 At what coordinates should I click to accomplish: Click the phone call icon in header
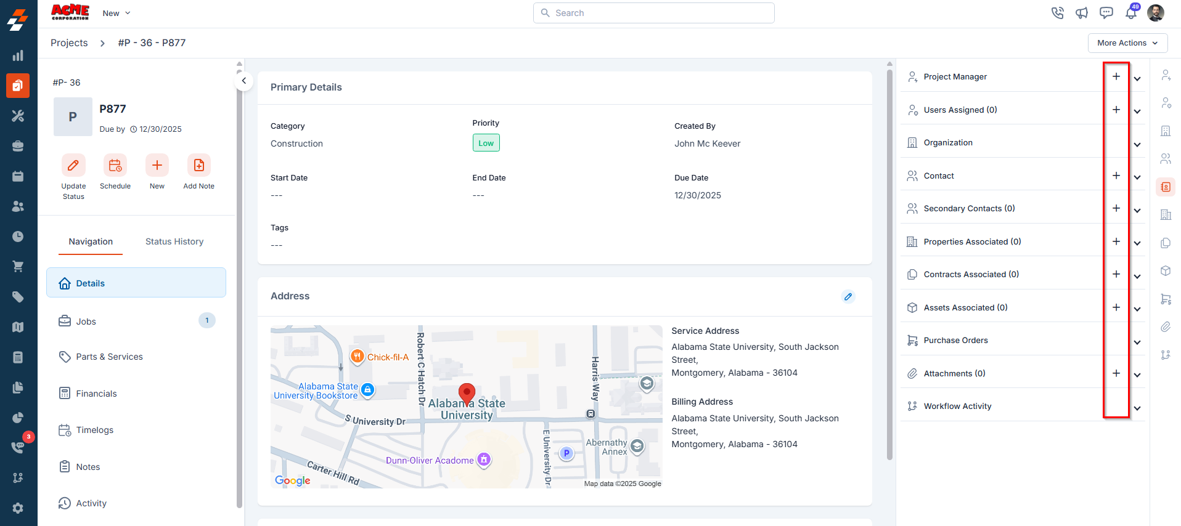(1058, 13)
